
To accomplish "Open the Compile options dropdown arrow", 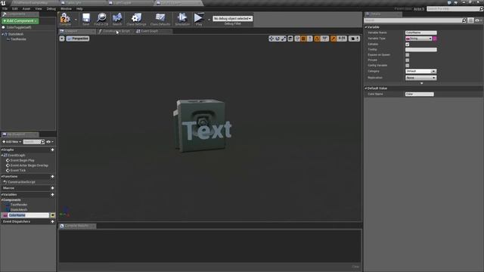I will (x=76, y=20).
